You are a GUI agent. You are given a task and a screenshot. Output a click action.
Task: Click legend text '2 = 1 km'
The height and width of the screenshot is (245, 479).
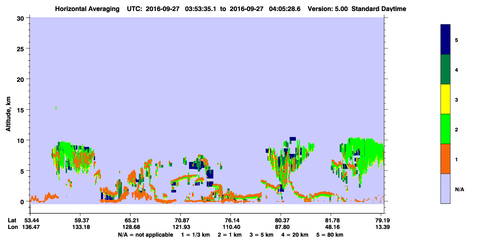230,235
